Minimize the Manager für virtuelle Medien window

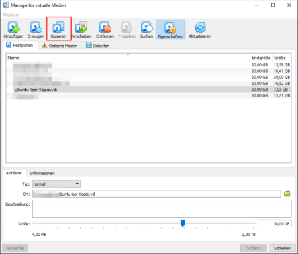click(256, 5)
